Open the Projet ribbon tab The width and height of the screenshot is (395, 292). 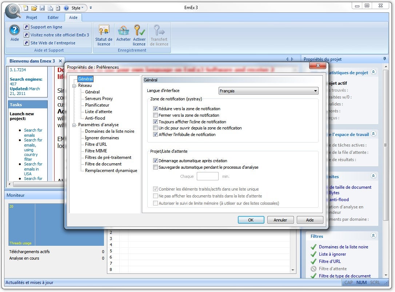(32, 17)
